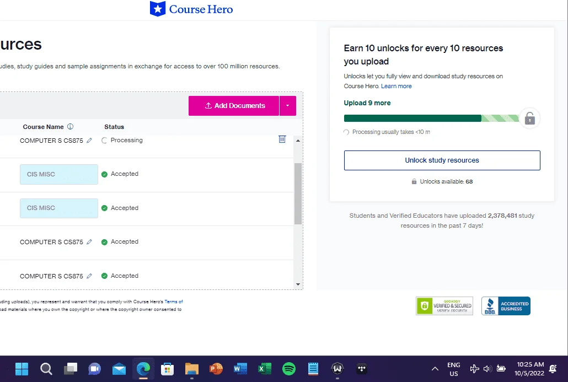
Task: Click the Processing status text
Action: click(x=126, y=140)
